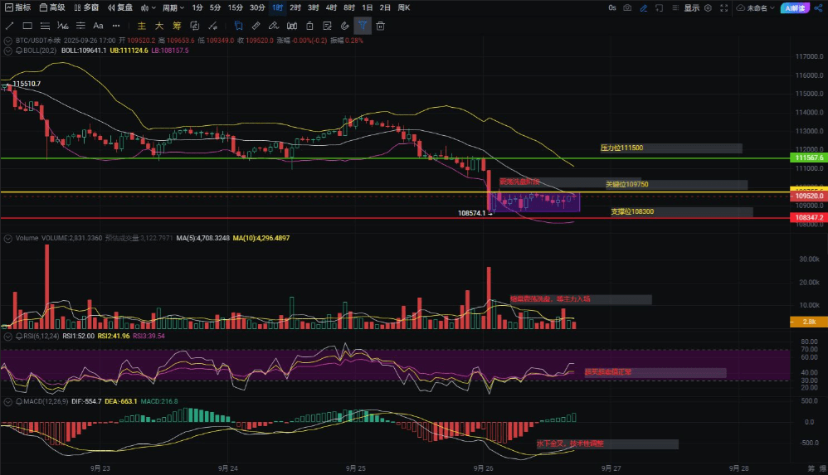Click the 主 main-force indicator icon
This screenshot has height=475, width=828.
coord(142,26)
